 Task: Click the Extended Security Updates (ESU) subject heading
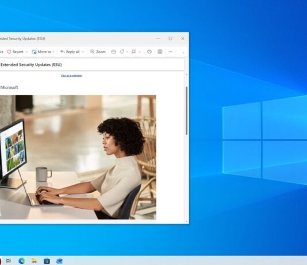click(x=31, y=65)
